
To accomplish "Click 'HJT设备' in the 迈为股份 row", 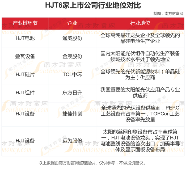I will [x=25, y=141].
